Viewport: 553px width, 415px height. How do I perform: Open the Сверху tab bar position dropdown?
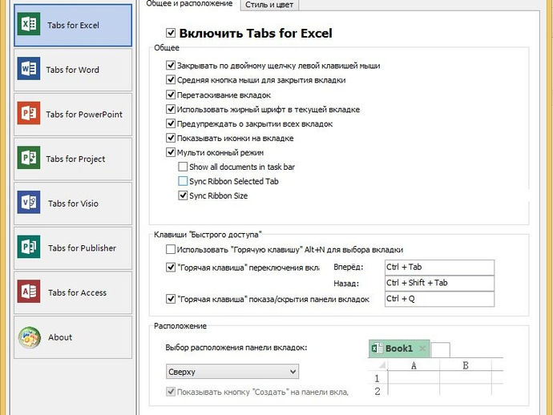tap(232, 372)
